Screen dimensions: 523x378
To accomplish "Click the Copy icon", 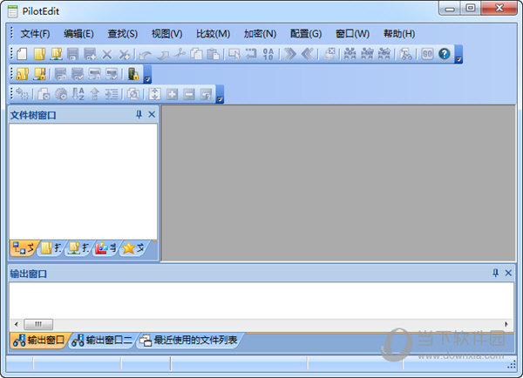I will [196, 54].
